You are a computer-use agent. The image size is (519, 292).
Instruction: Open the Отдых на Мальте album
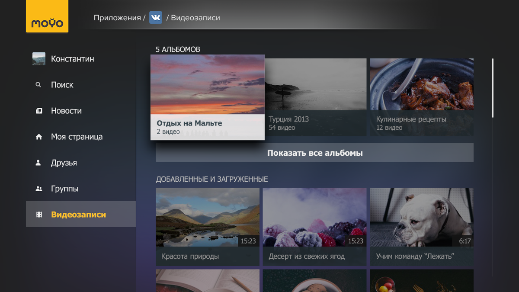207,97
